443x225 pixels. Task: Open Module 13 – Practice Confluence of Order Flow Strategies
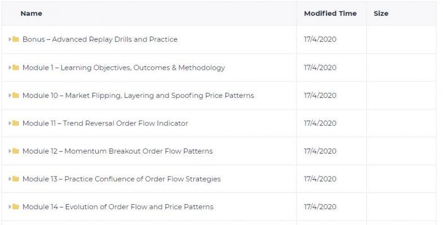click(x=121, y=179)
